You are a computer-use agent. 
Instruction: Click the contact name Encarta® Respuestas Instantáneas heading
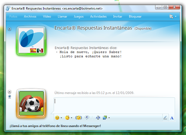pos(93,28)
